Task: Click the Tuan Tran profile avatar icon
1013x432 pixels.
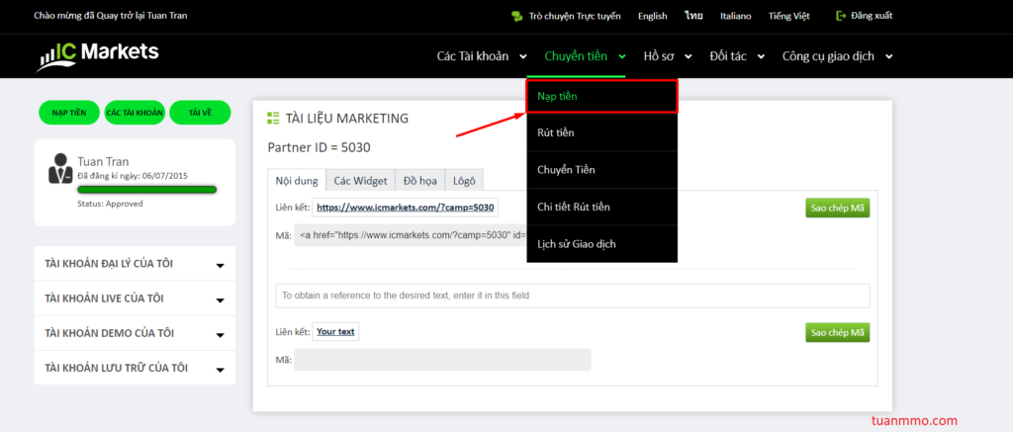Action: (x=60, y=168)
